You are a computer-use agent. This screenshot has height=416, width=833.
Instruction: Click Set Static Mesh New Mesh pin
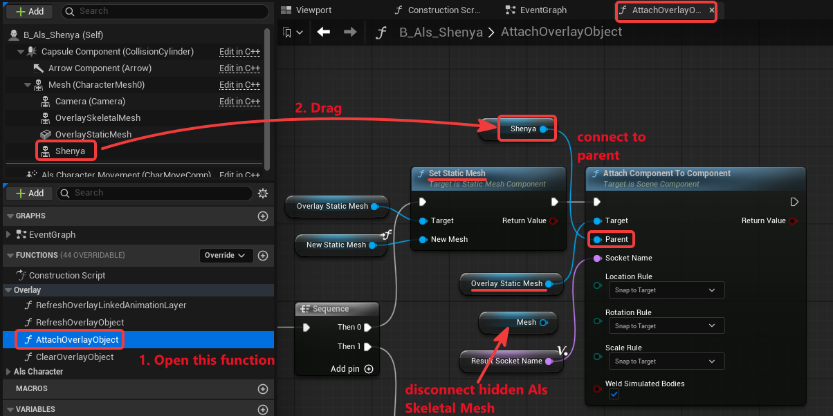tap(423, 239)
